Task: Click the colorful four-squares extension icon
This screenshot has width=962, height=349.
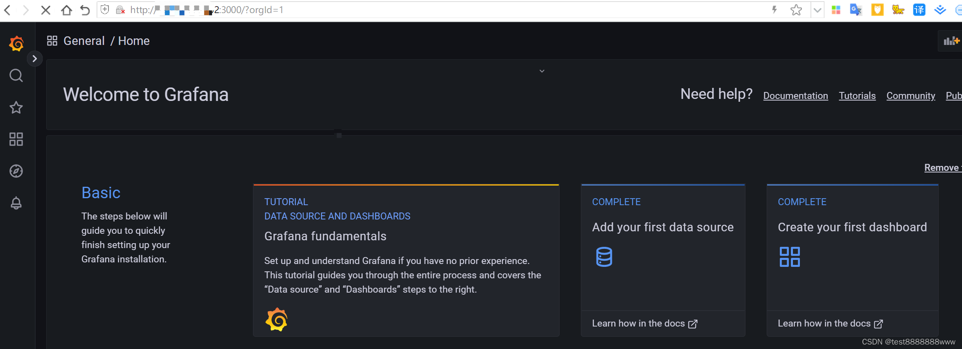Action: (x=836, y=10)
